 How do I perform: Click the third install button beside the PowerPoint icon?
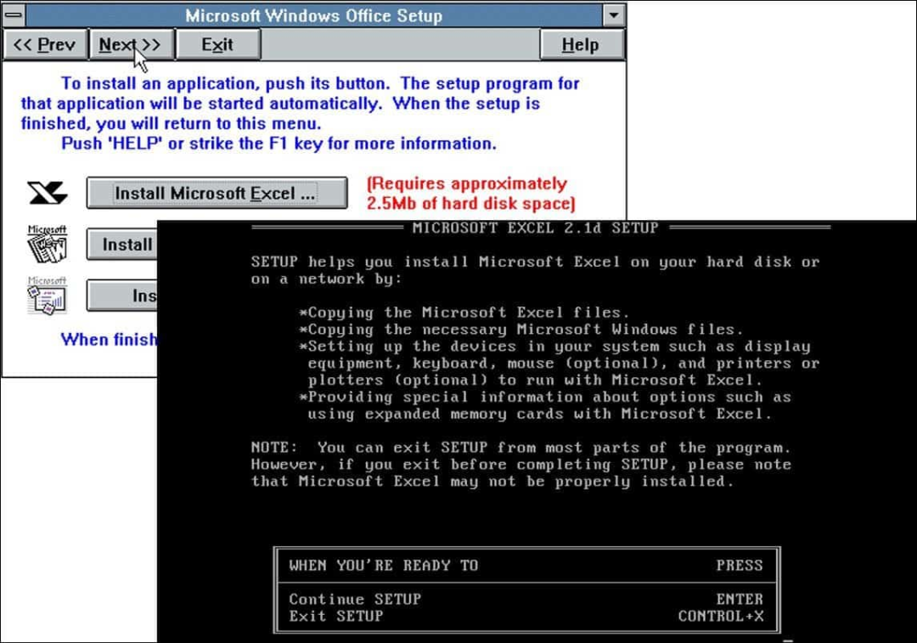coord(122,296)
